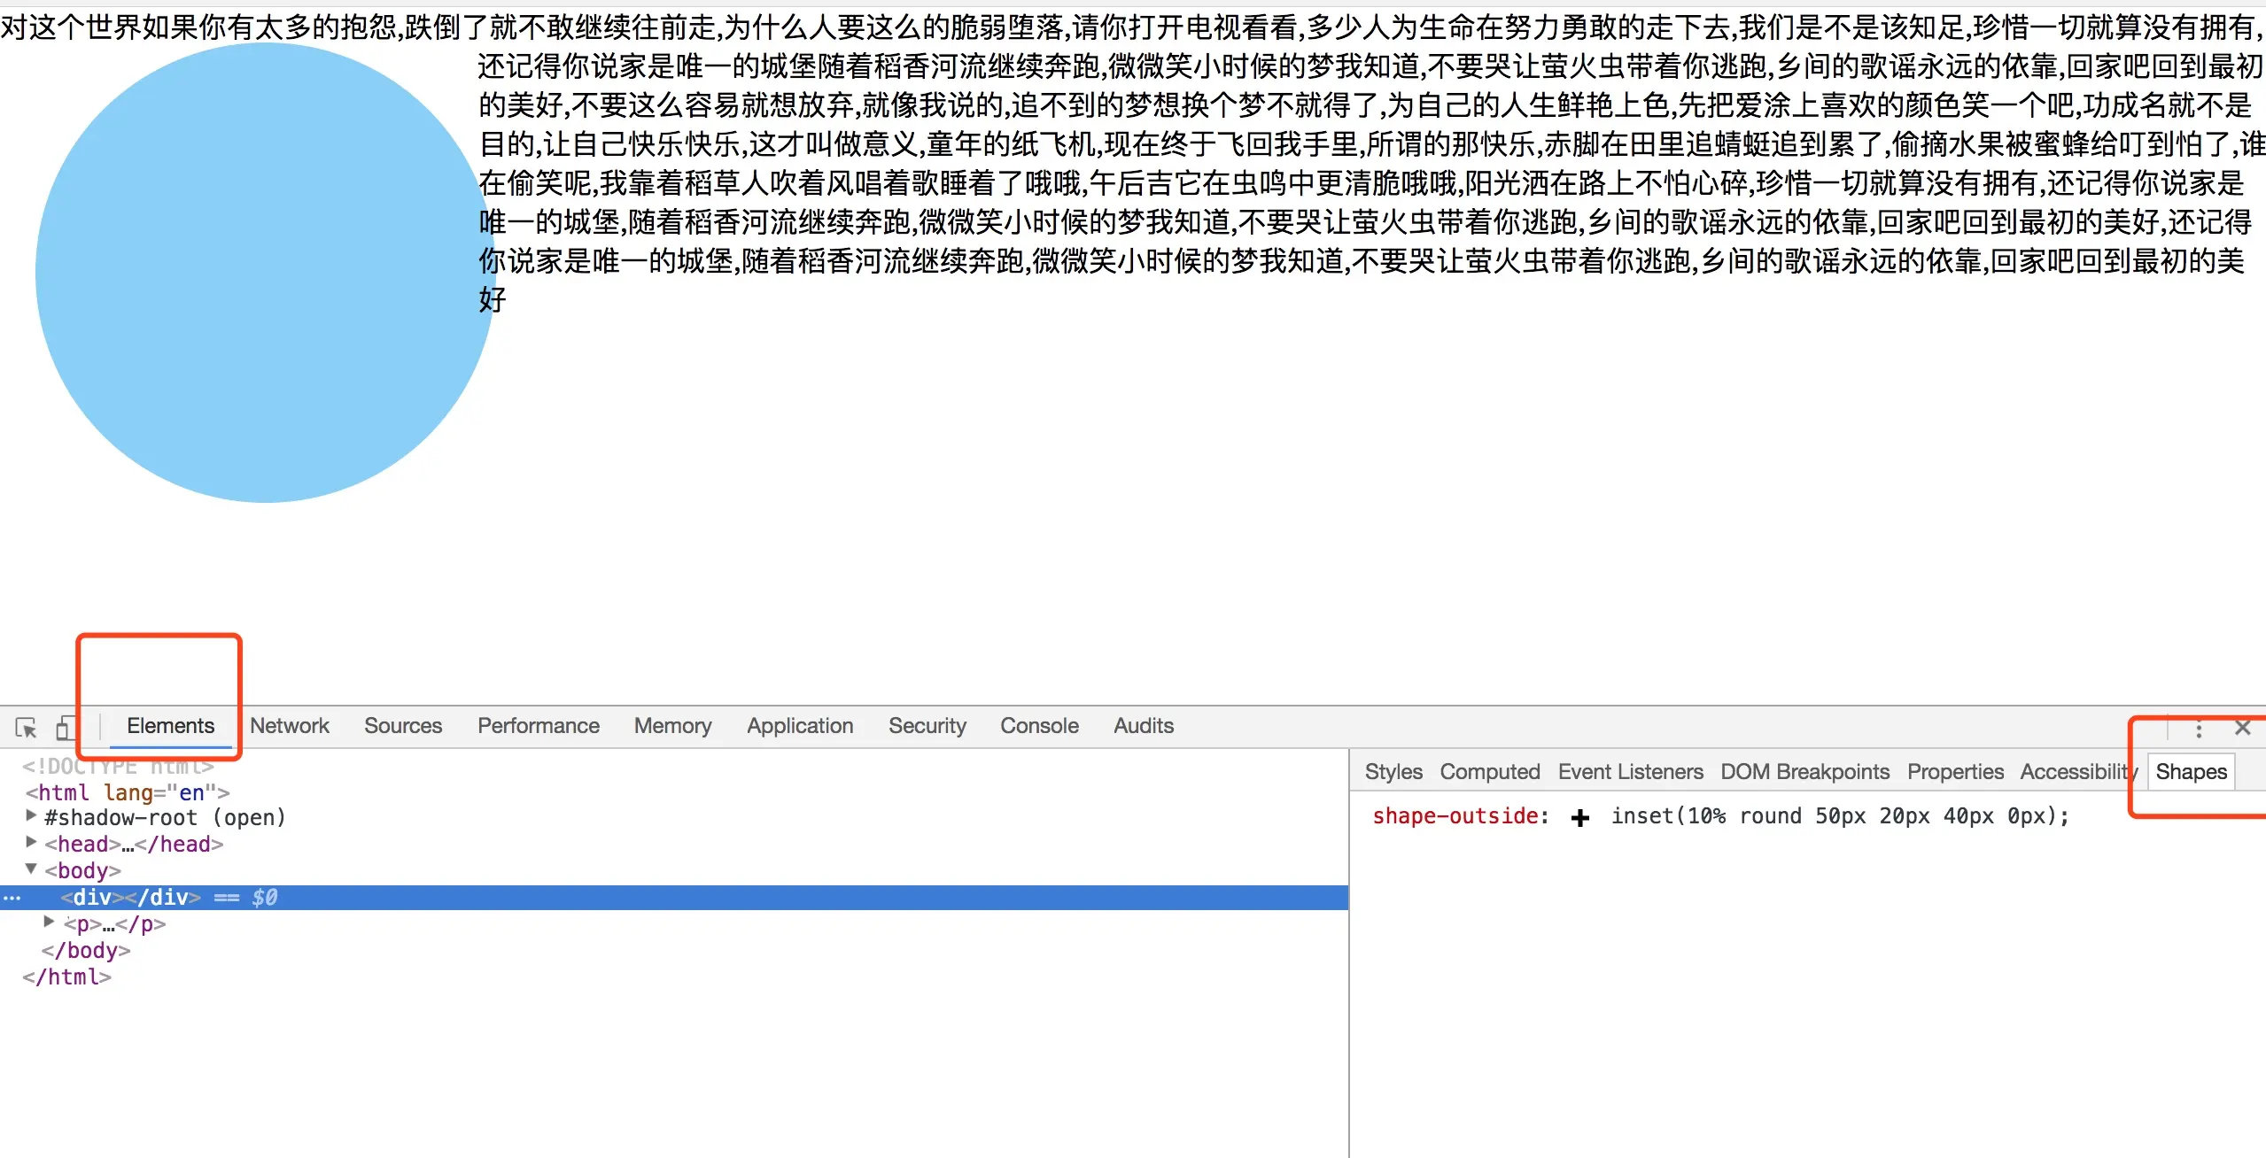Viewport: 2266px width, 1158px height.
Task: Open the Shapes sidebar tab
Action: (2190, 772)
